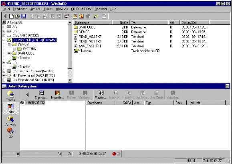Click the scissors cut icon in the top toolbar

32,16
